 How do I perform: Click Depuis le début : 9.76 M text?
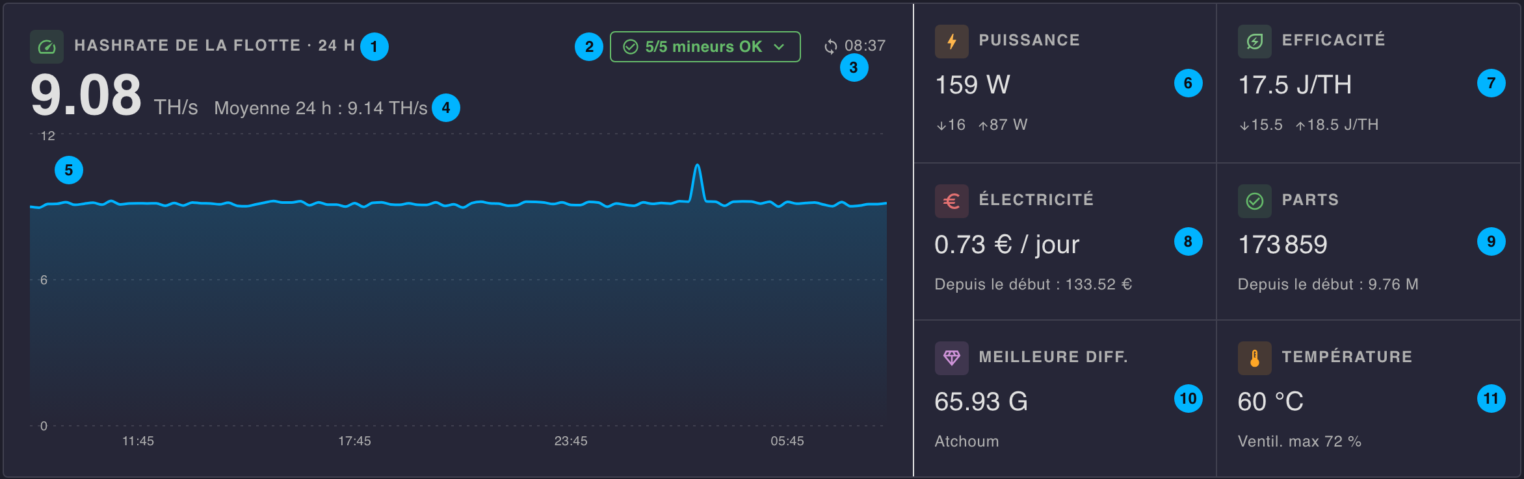[1328, 284]
